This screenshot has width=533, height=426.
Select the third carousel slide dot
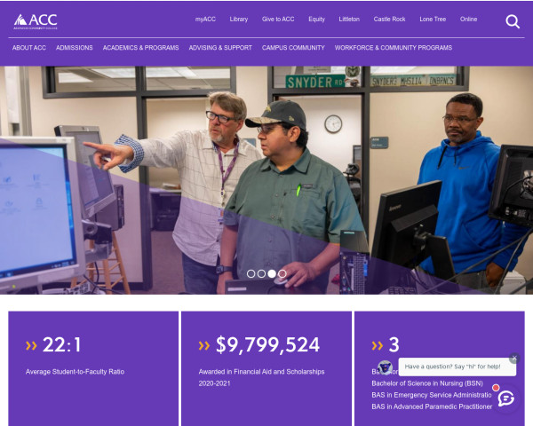(272, 274)
